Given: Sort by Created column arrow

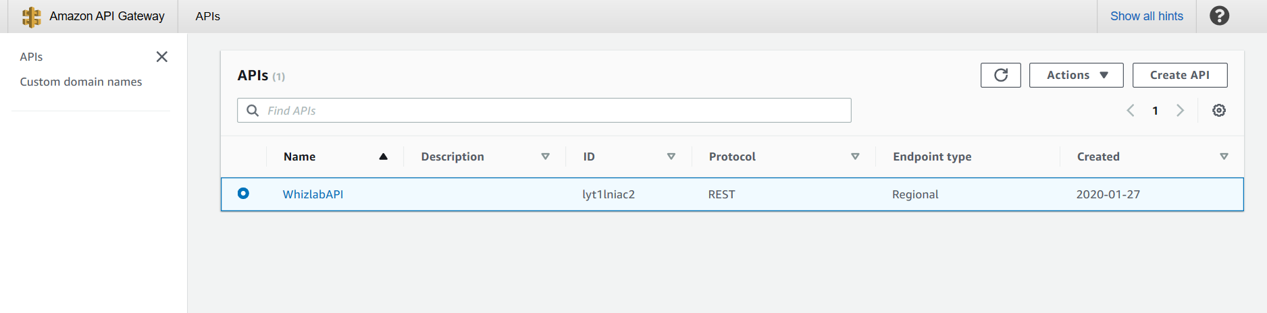Looking at the screenshot, I should [x=1224, y=156].
